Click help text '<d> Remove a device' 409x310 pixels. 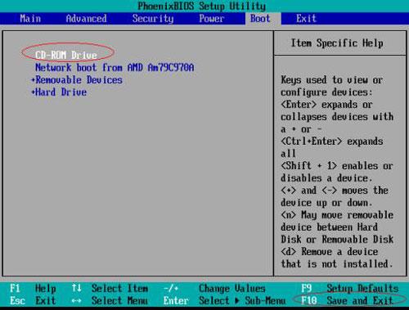(x=330, y=252)
